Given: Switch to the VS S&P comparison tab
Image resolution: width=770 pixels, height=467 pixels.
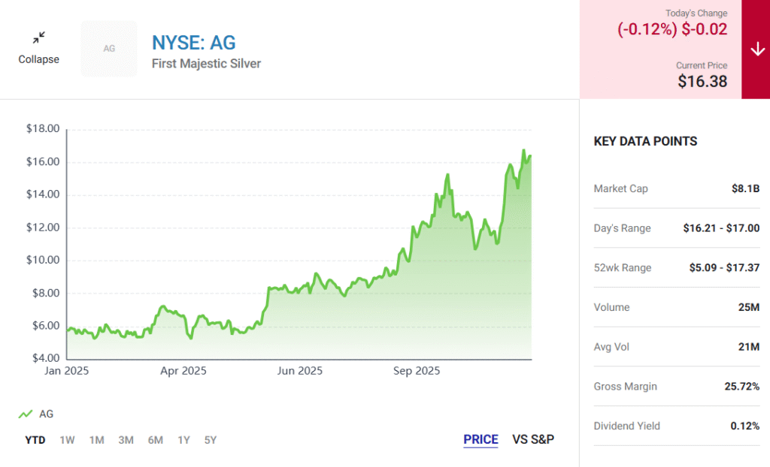Looking at the screenshot, I should click(533, 439).
